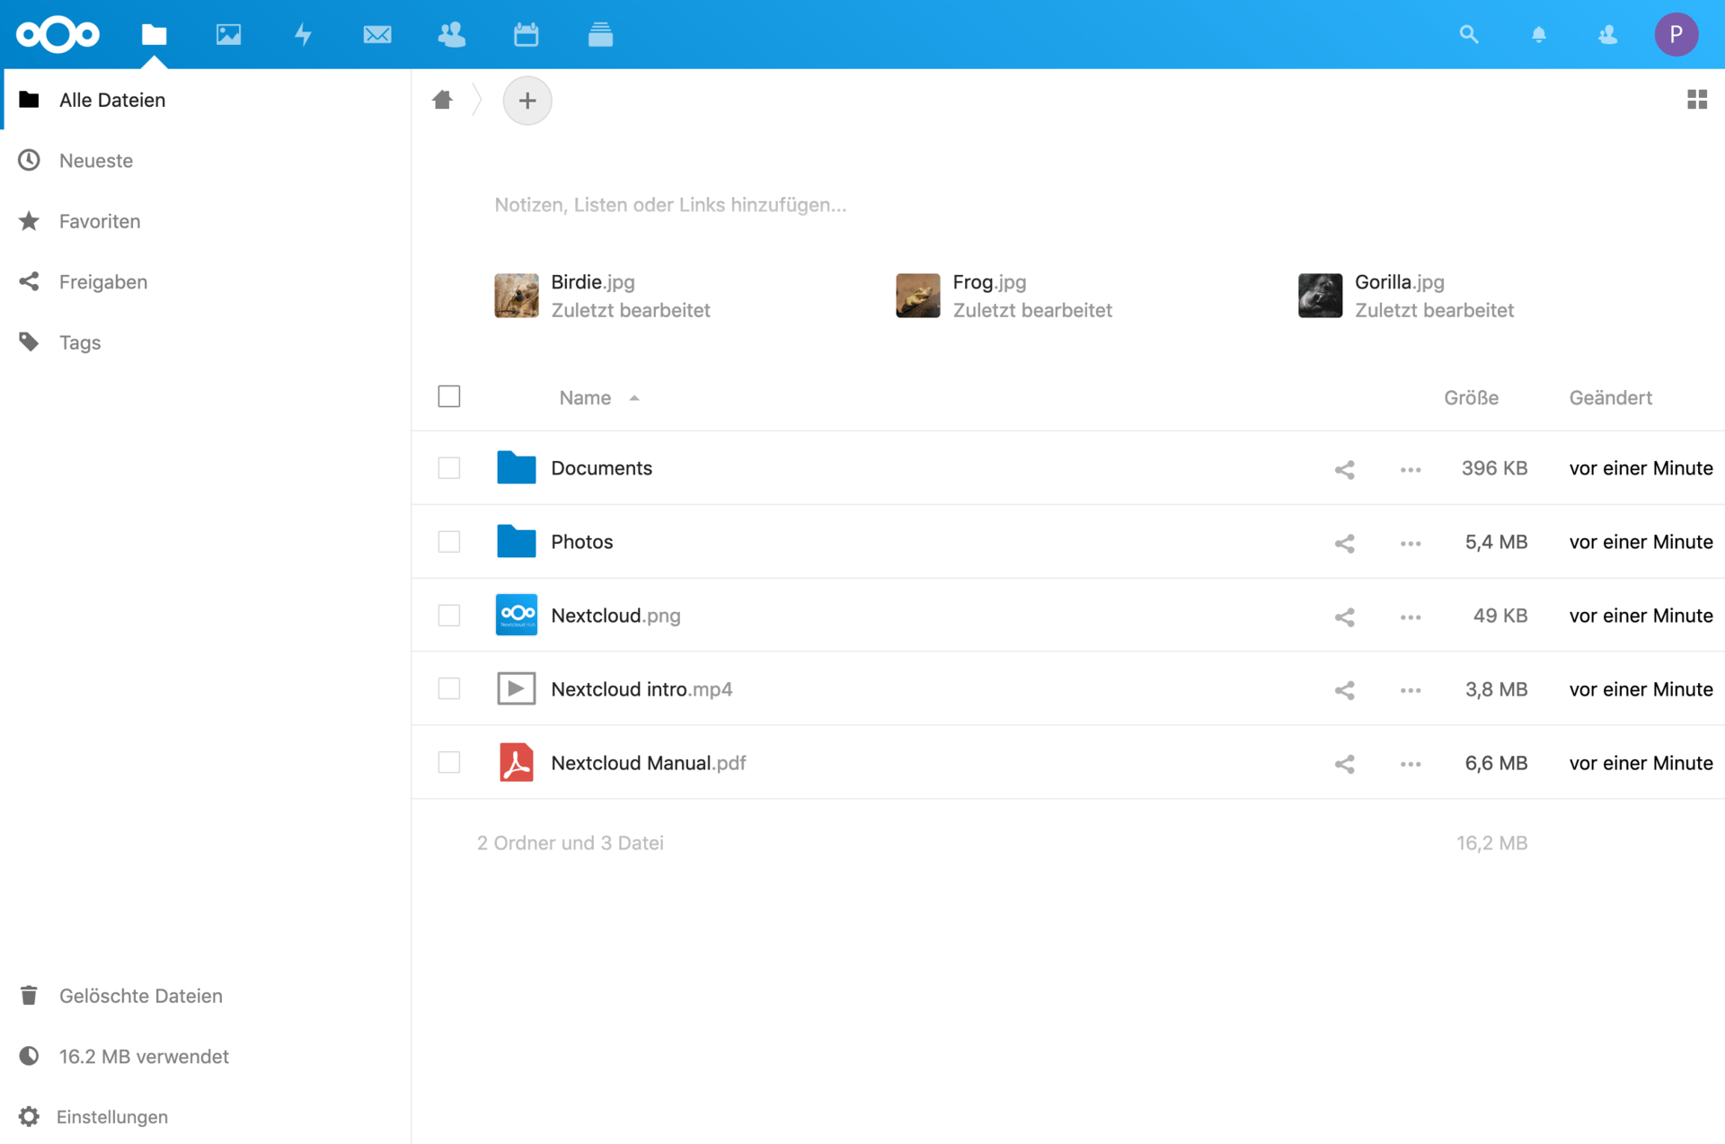Screen dimensions: 1725x1144
Task: Sort by Geändert column
Action: tap(1610, 397)
